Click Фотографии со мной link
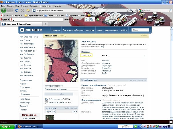This screenshot has height=129, width=173. point(54,86)
